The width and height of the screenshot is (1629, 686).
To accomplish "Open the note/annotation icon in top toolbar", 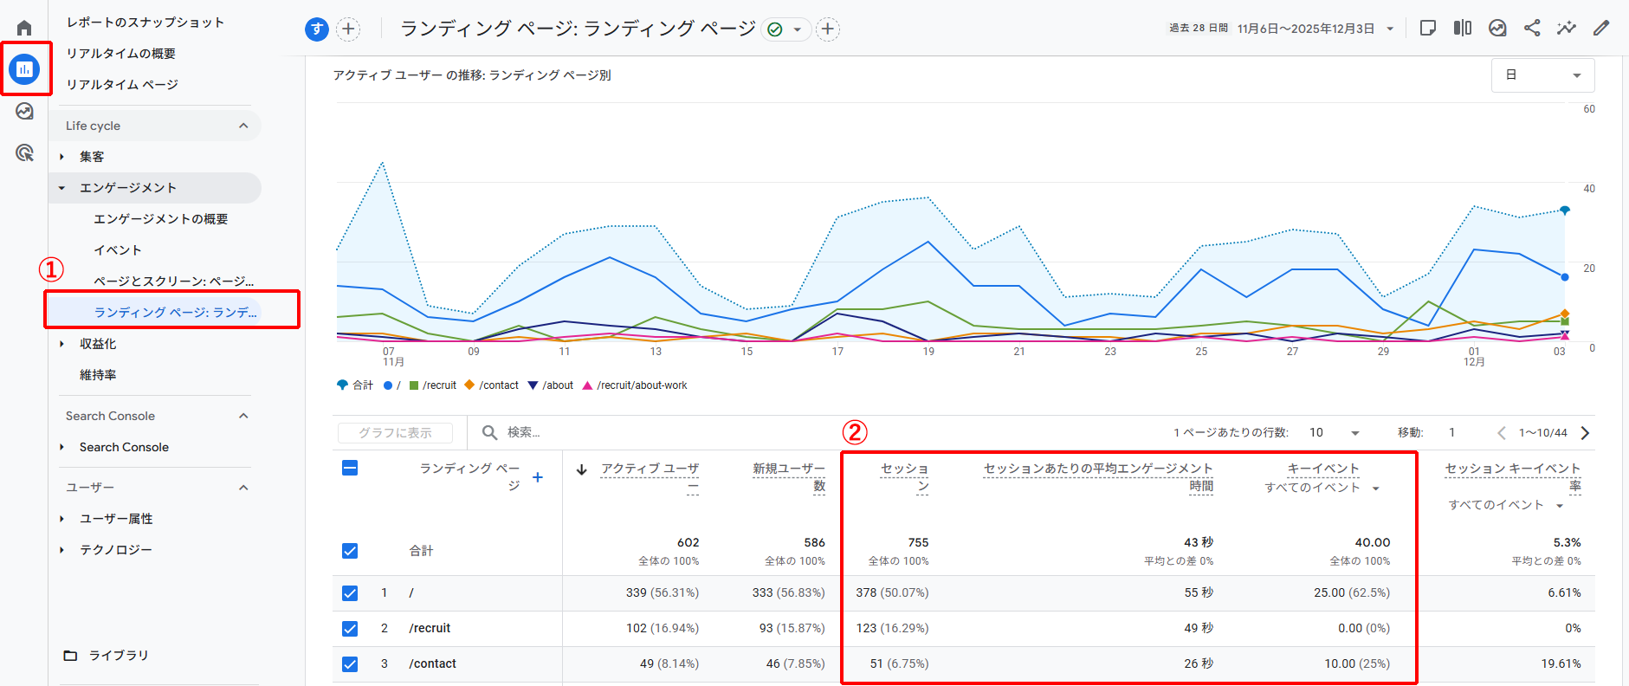I will tap(1428, 28).
